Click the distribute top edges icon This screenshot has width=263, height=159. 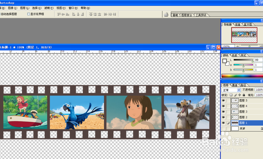pyautogui.click(x=91, y=14)
